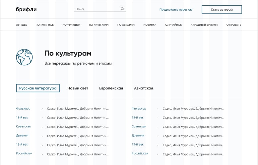Open the left-column Фольклор link

[23, 109]
